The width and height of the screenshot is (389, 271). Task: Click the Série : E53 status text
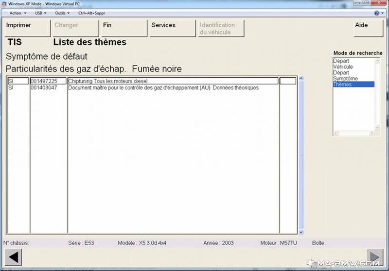click(81, 243)
